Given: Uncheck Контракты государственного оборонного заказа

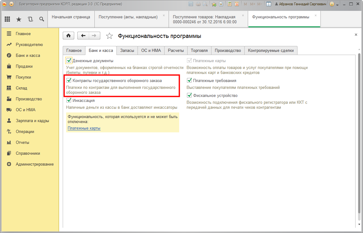Looking at the screenshot, I should (69, 80).
